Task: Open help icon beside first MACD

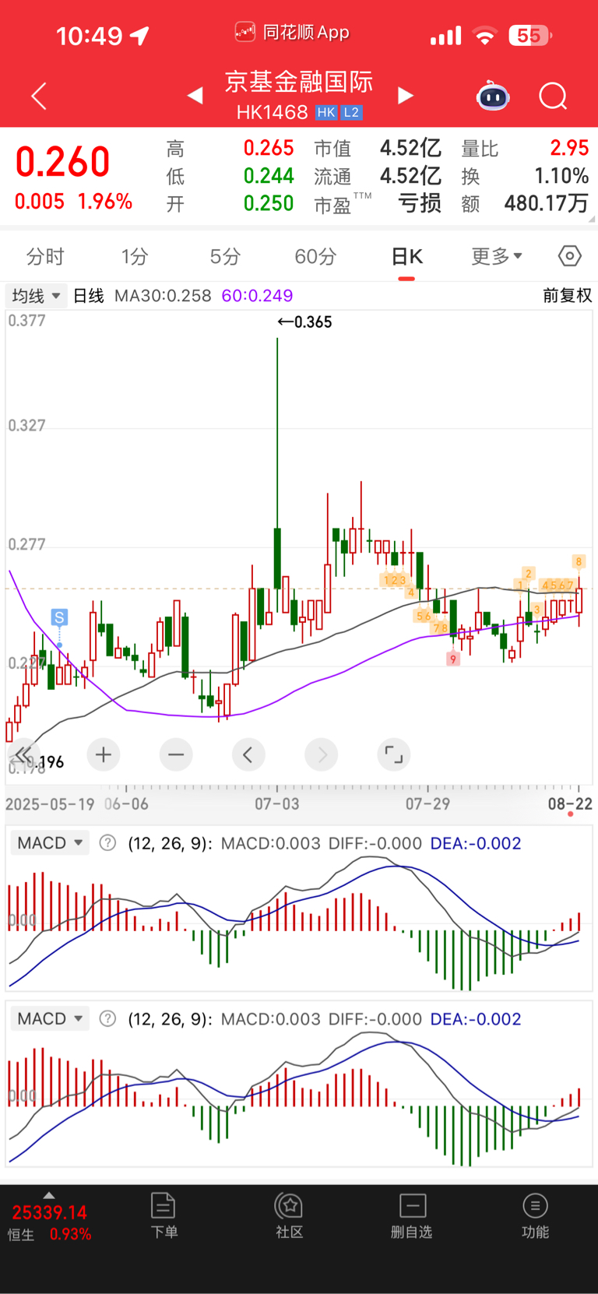Action: point(108,843)
